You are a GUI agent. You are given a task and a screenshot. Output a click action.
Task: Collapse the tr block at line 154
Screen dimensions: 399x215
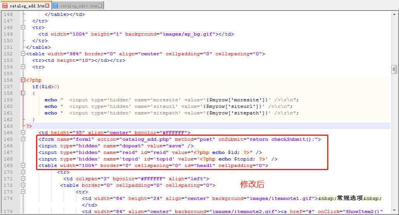point(23,67)
